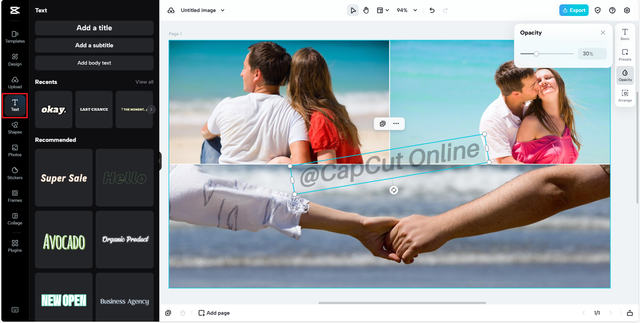Viewport: 640px width, 323px height.
Task: Open the Frames sidebar panel
Action: [15, 196]
